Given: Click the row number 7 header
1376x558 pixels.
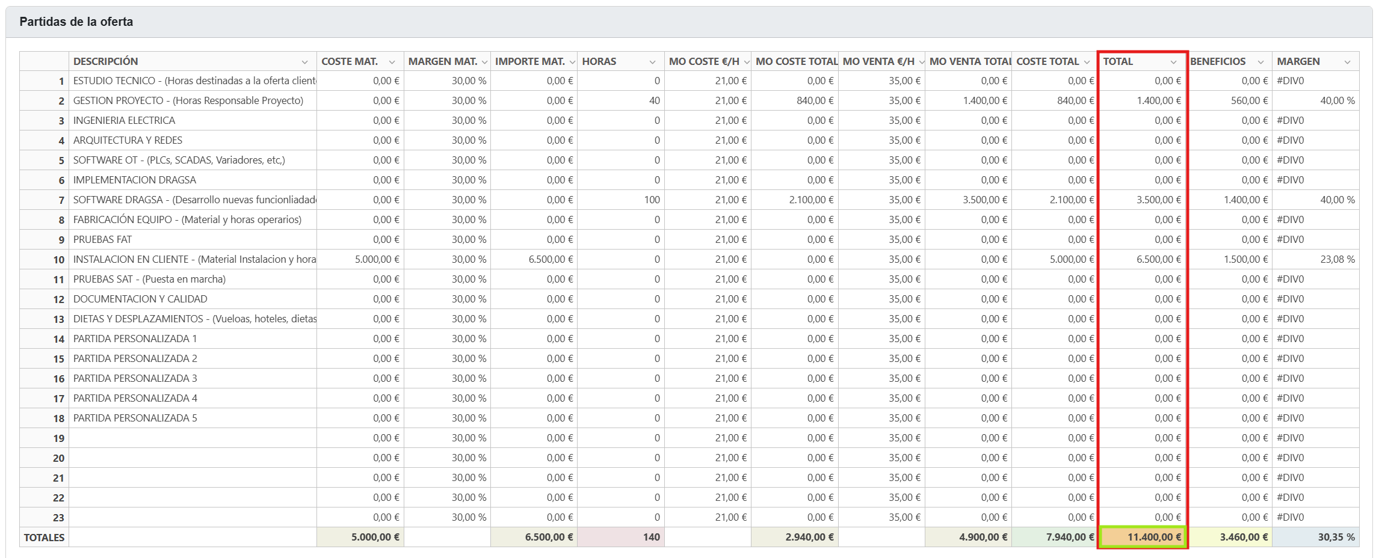Looking at the screenshot, I should 45,200.
